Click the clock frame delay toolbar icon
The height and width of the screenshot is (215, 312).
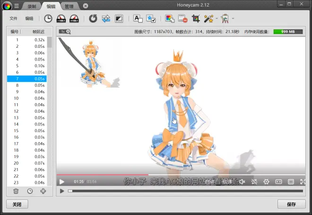click(48, 18)
